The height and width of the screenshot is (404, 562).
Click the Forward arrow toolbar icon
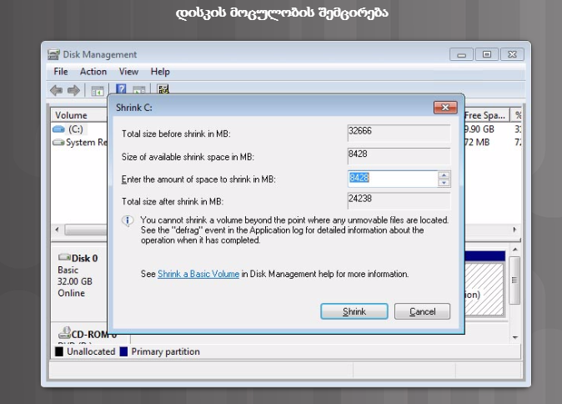point(73,90)
